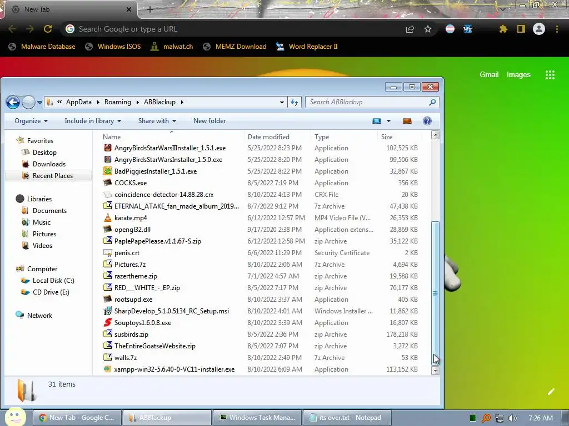Select the karate.mp4 VLC cone icon
569x426 pixels.
coord(108,217)
